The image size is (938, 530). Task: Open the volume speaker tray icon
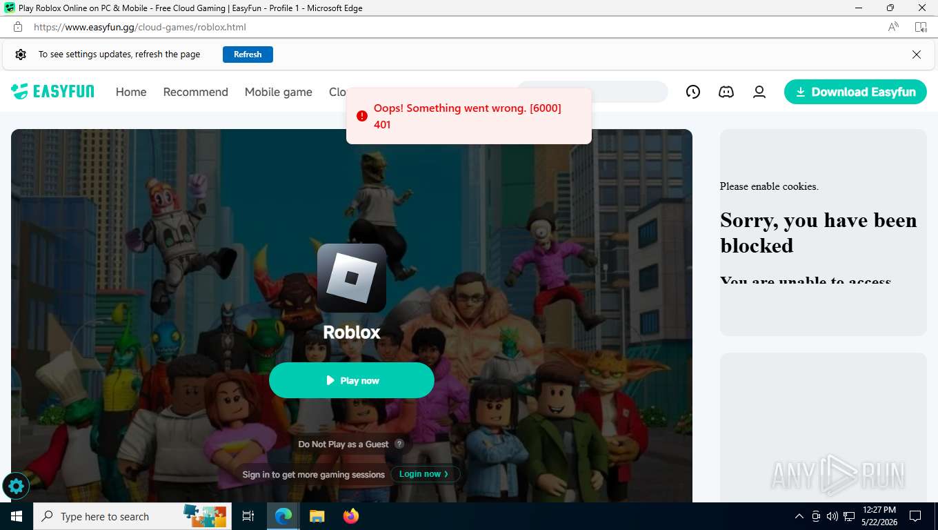click(x=832, y=516)
